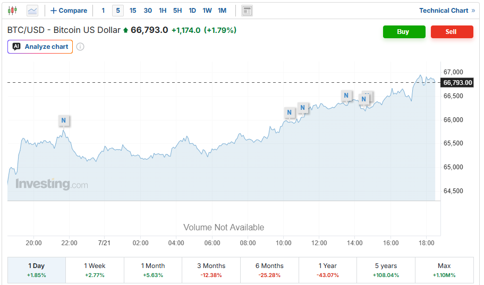Click the AI Analyze chart button
484x285 pixels.
[x=40, y=47]
